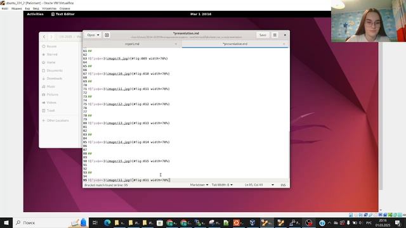Click line 80 image/13.jpg text
406x228 pixels.
(119, 123)
